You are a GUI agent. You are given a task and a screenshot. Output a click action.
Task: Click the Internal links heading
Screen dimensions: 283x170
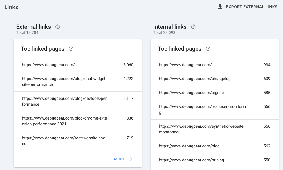coord(170,27)
